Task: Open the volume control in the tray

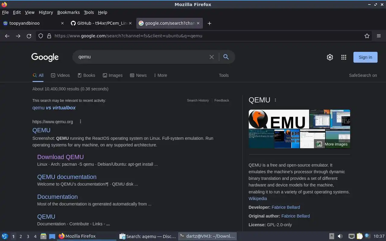Action: pos(340,236)
